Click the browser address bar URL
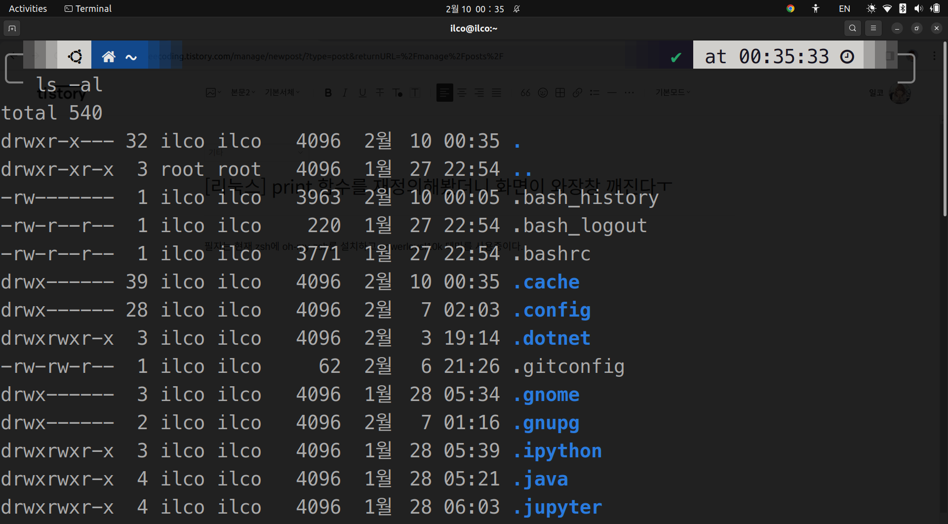 [326, 56]
